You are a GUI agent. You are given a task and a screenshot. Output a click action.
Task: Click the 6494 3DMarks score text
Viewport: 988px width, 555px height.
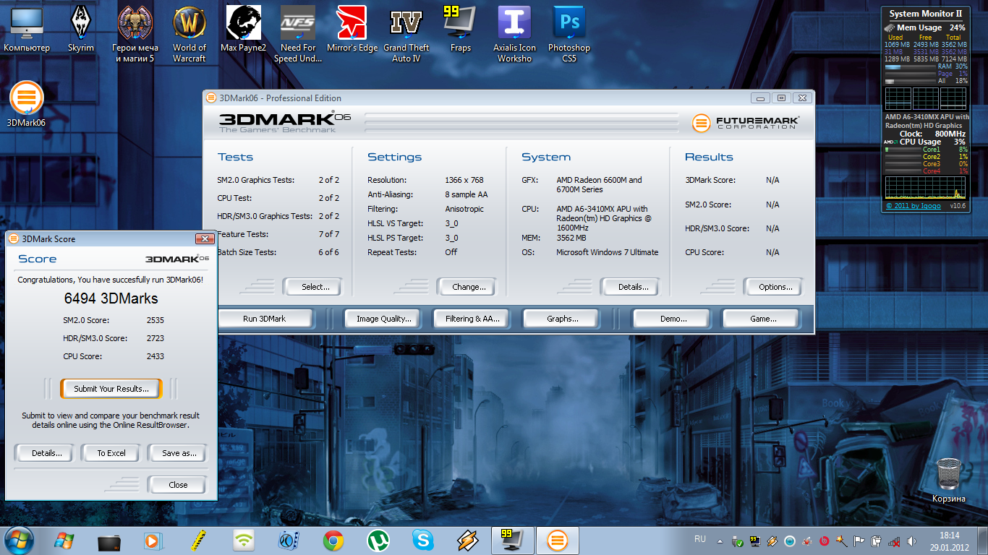(x=111, y=298)
